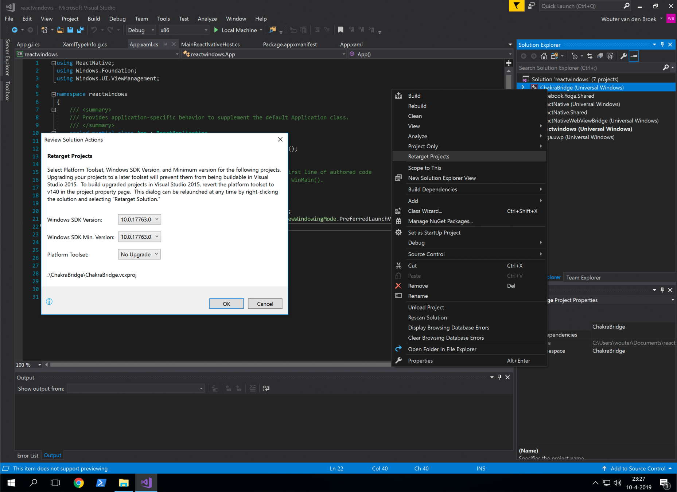This screenshot has height=492, width=677.
Task: Click the Home icon in Solution Explorer
Action: (544, 56)
